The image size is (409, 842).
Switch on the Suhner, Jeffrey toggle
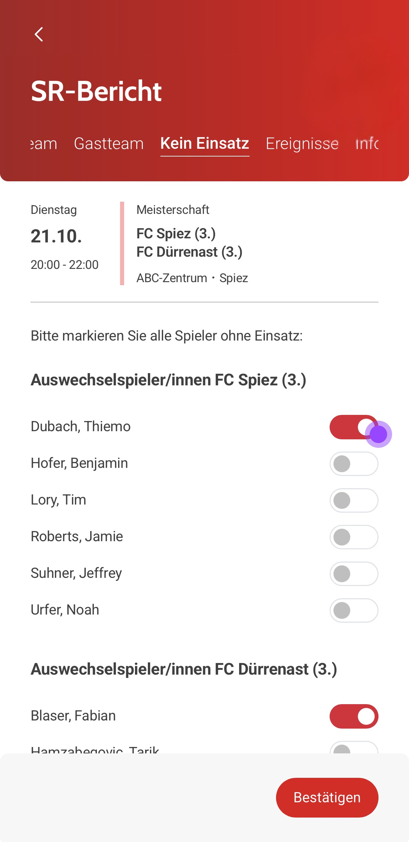(x=353, y=574)
